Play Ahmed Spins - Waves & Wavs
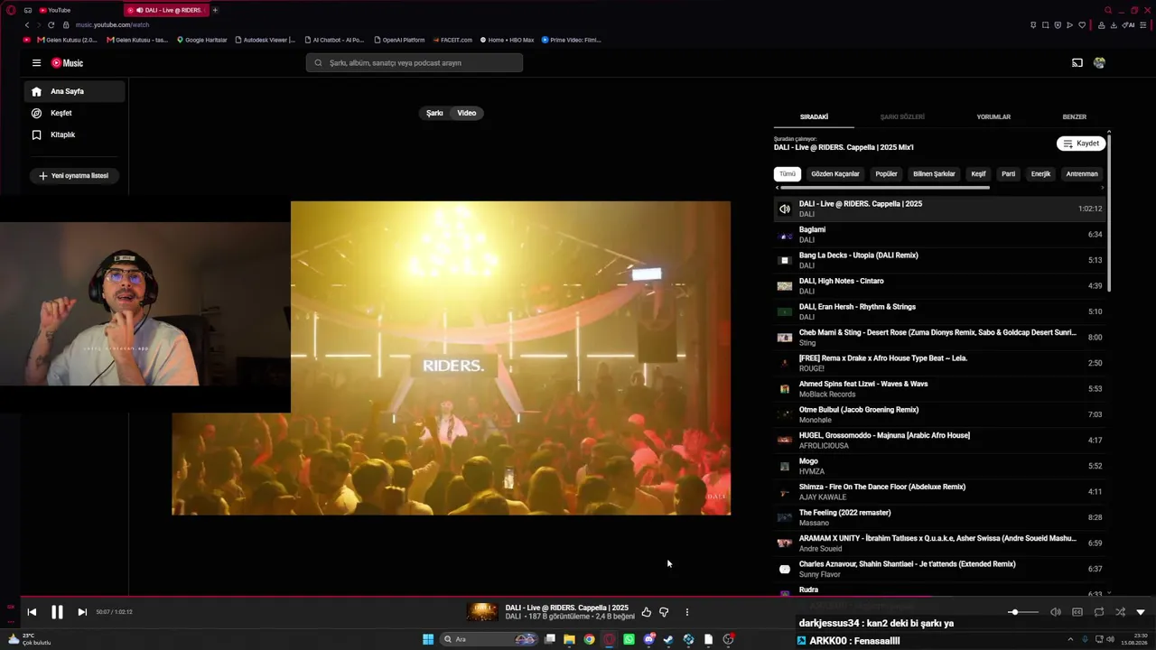This screenshot has width=1156, height=650. pos(939,389)
